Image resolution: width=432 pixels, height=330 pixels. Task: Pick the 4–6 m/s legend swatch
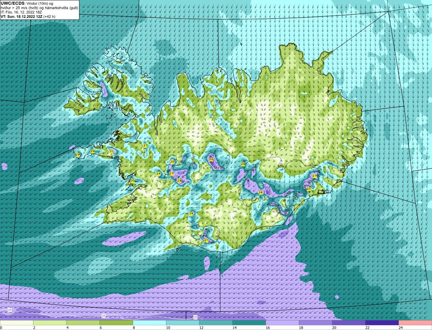tap(83, 323)
